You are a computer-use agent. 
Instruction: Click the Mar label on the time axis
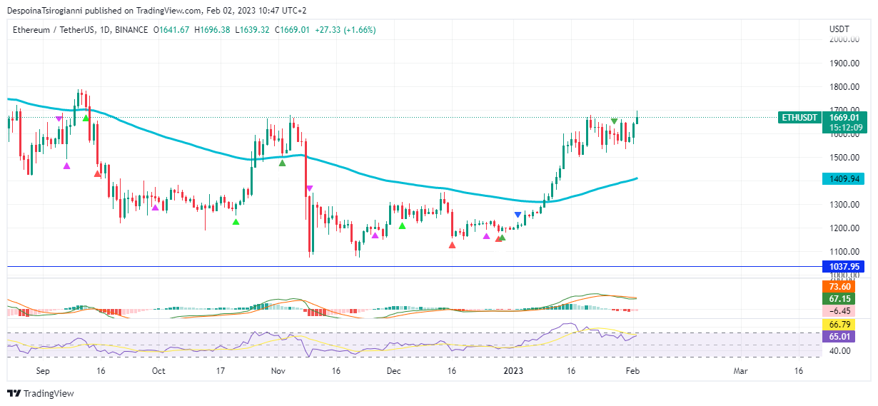pyautogui.click(x=741, y=371)
